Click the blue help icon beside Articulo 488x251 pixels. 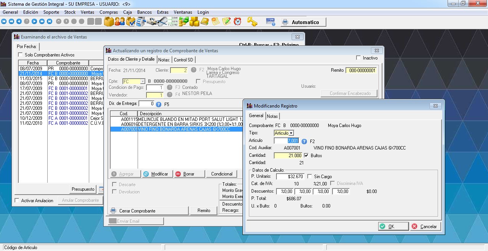point(304,141)
